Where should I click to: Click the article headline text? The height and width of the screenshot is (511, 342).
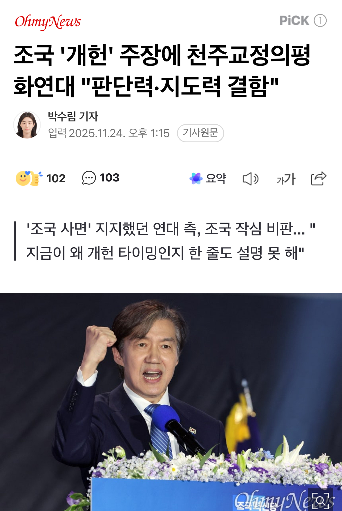162,70
